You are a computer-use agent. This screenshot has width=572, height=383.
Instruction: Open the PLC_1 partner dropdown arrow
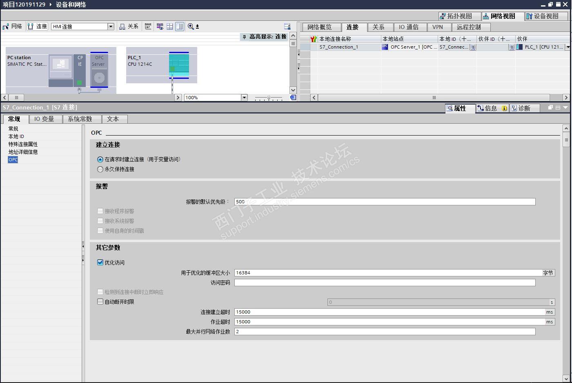pyautogui.click(x=568, y=47)
